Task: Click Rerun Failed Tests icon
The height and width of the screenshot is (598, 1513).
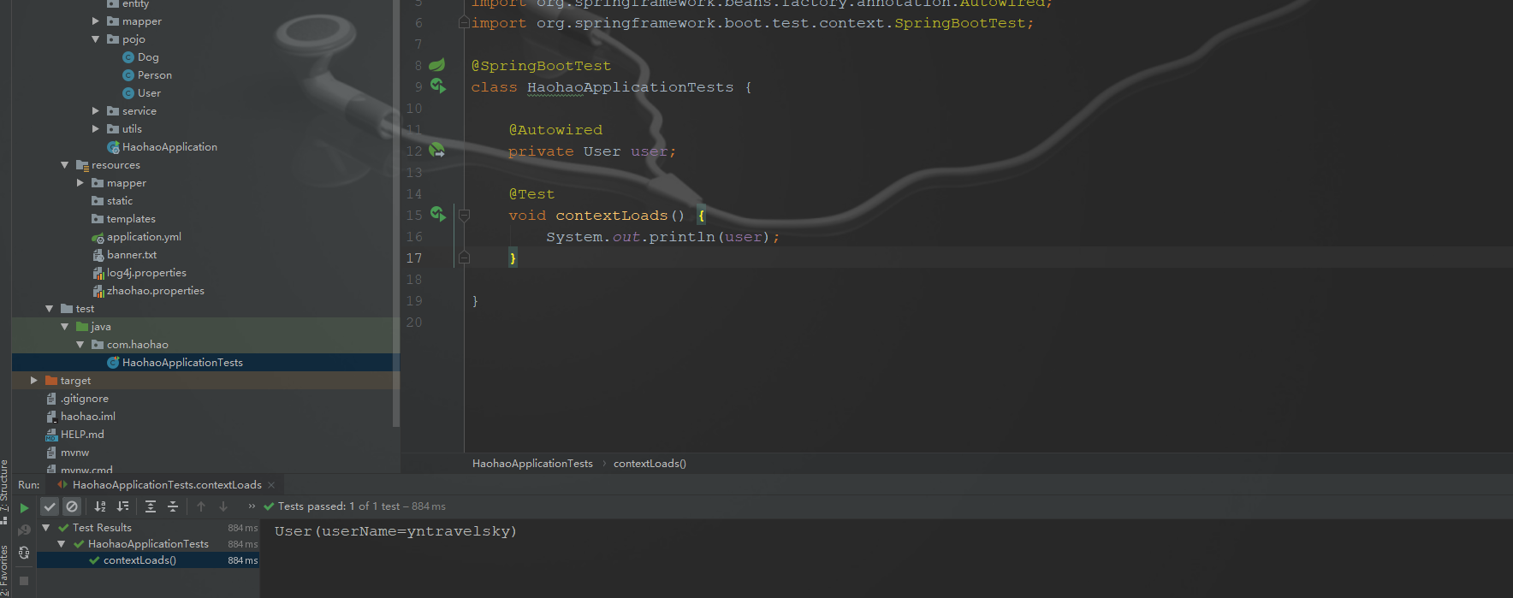Action: tap(24, 530)
